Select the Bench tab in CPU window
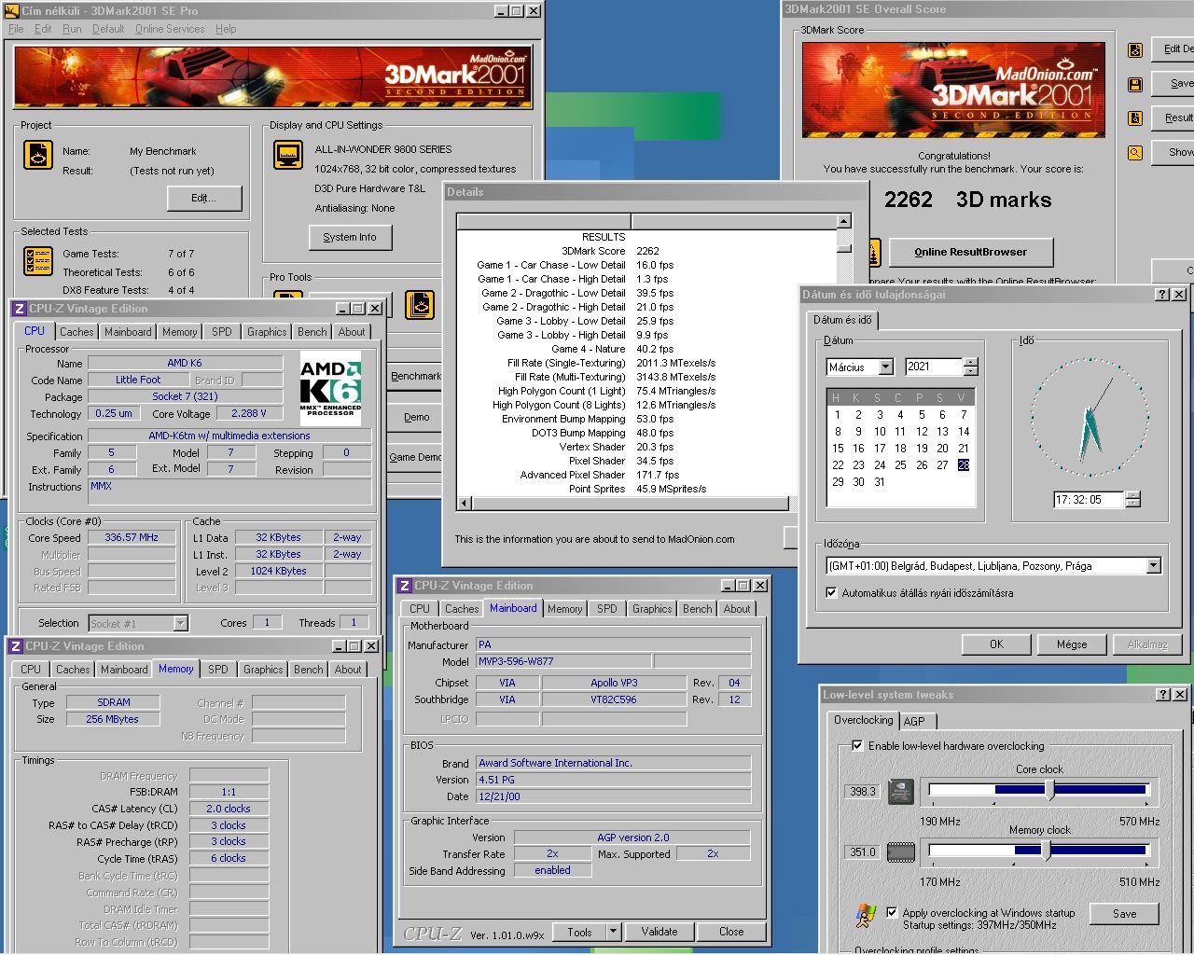The height and width of the screenshot is (955, 1194). [x=312, y=332]
